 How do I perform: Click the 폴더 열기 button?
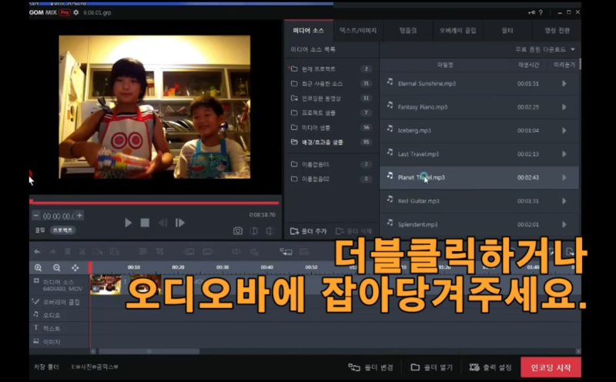(432, 367)
